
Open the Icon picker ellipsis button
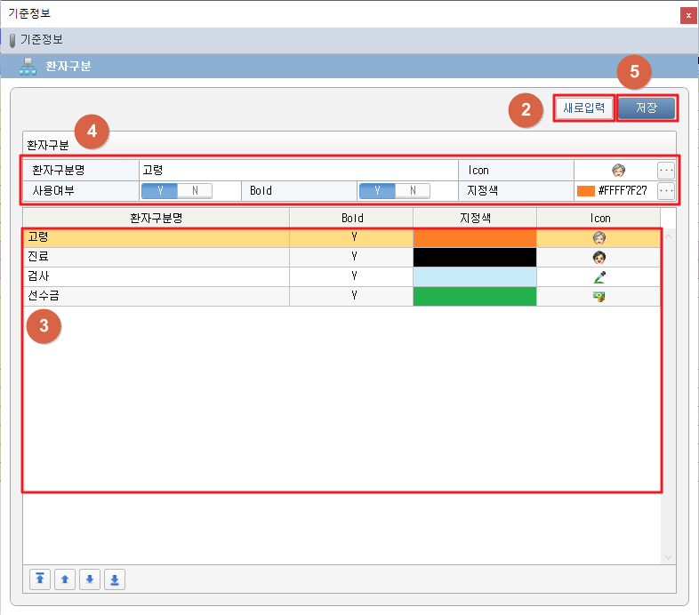[x=666, y=170]
